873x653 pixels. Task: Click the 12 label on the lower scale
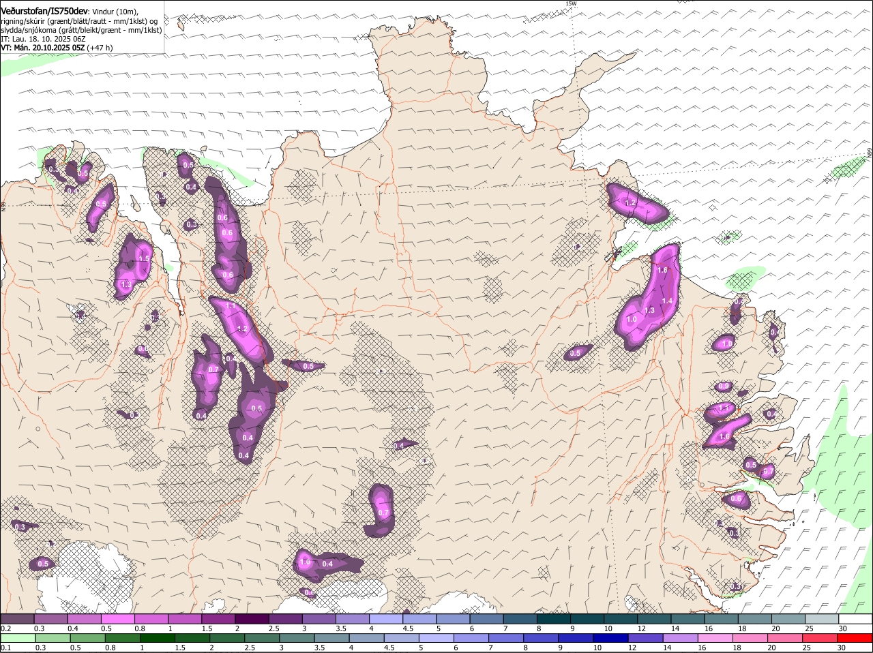(x=632, y=648)
